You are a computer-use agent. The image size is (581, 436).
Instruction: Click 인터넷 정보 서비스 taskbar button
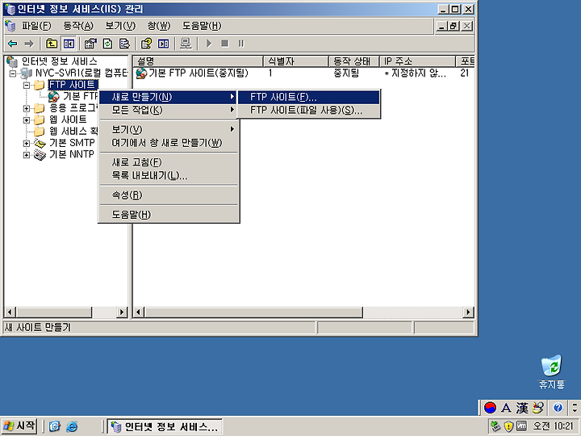click(x=165, y=427)
